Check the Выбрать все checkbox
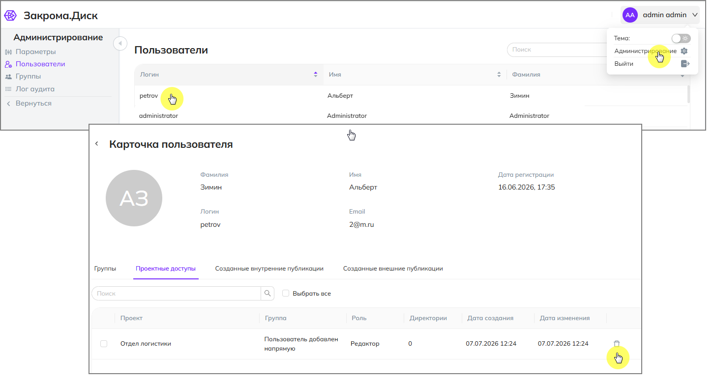The height and width of the screenshot is (382, 714). pyautogui.click(x=286, y=294)
